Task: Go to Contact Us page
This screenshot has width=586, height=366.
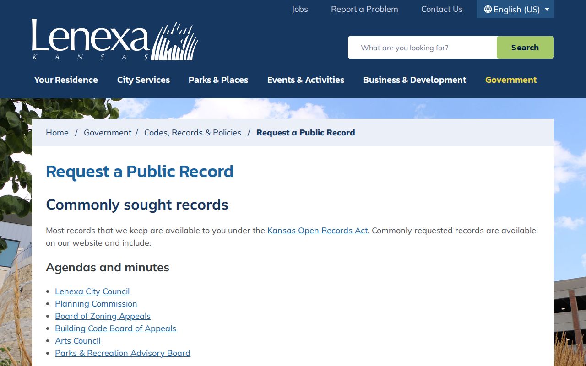Action: point(442,9)
